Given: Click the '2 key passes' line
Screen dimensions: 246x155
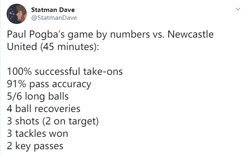Looking at the screenshot, I should [x=35, y=146].
